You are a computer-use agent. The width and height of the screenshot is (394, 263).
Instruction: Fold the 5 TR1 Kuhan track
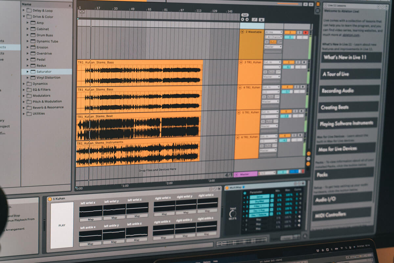[239, 112]
